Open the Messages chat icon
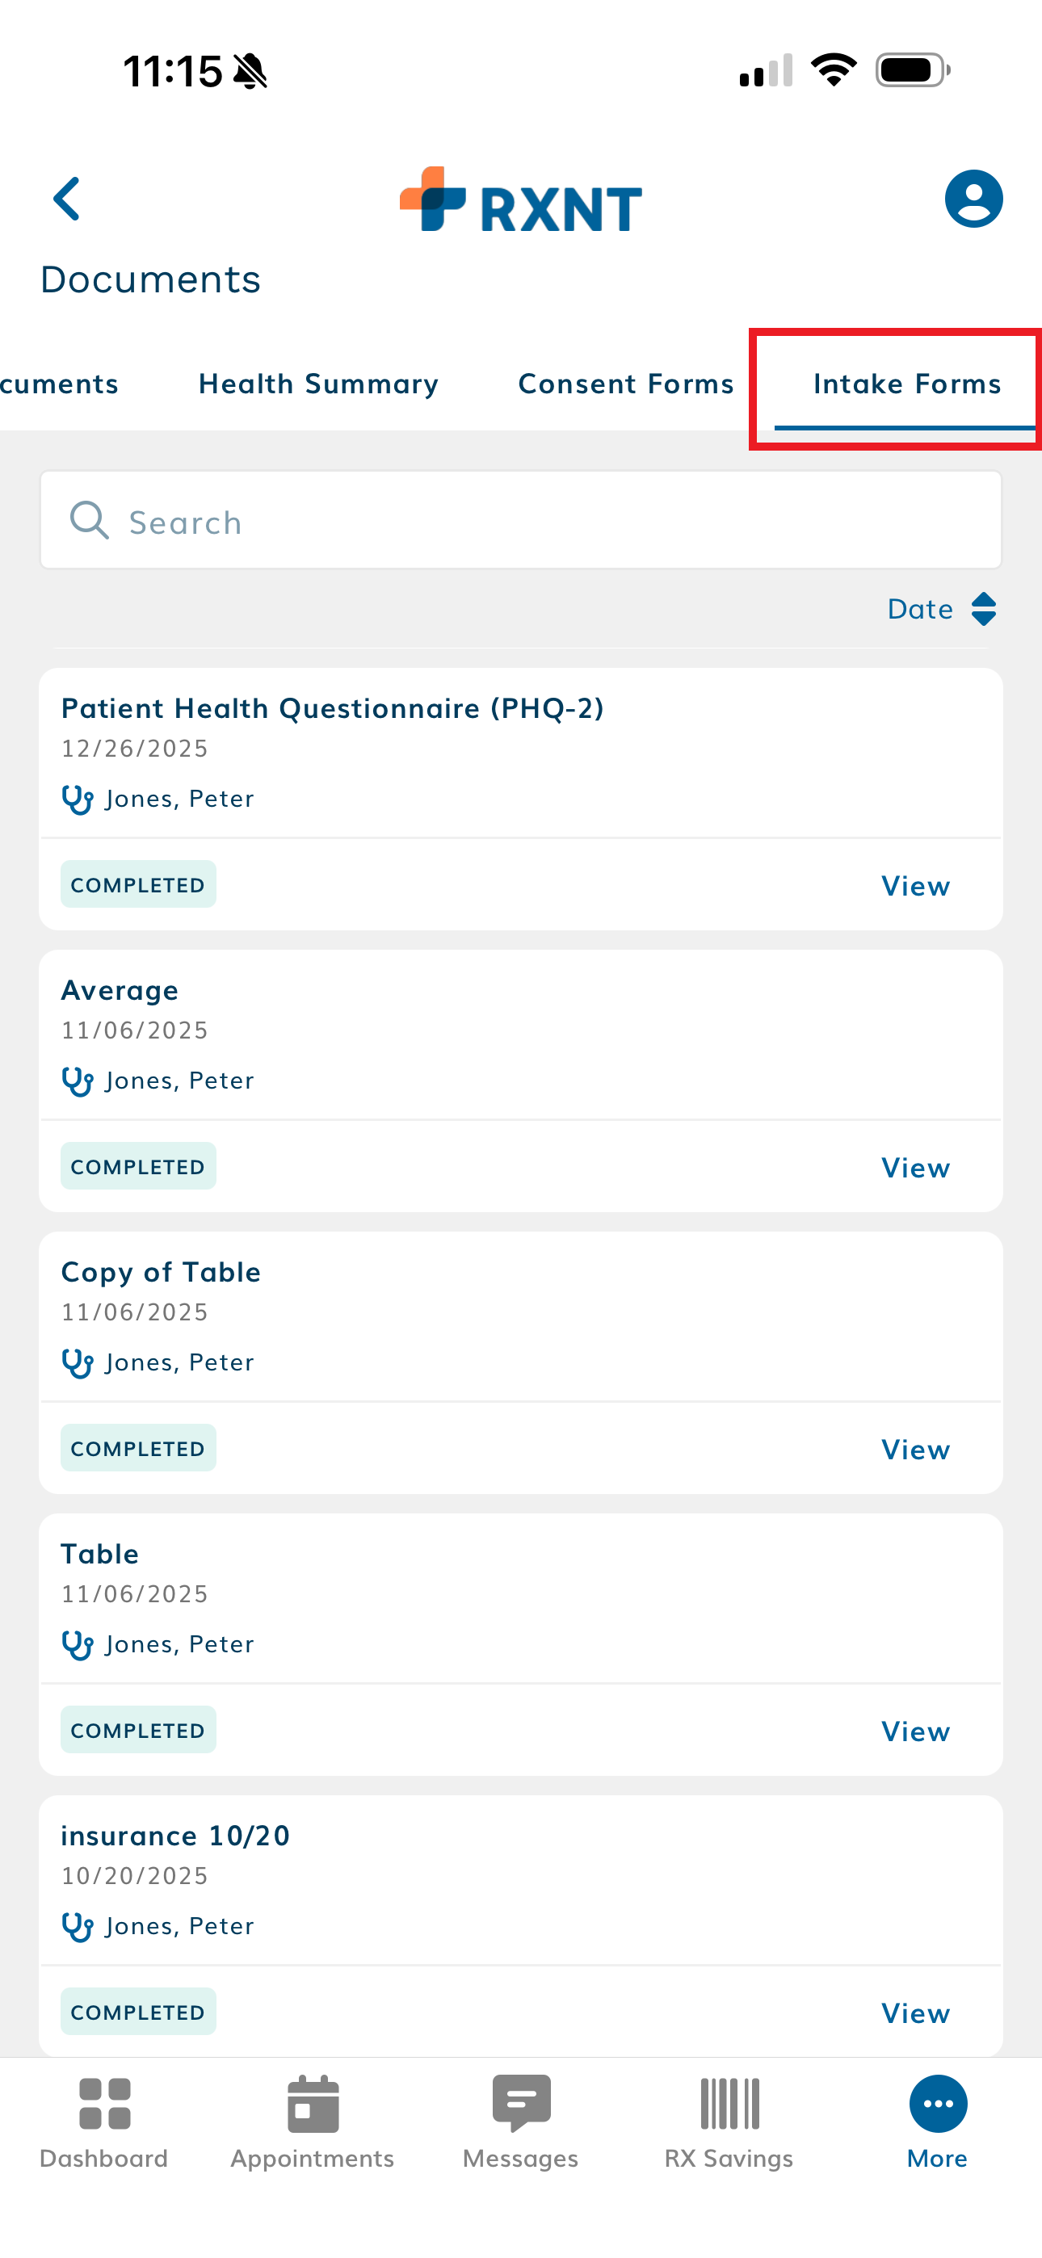 pos(521,2103)
